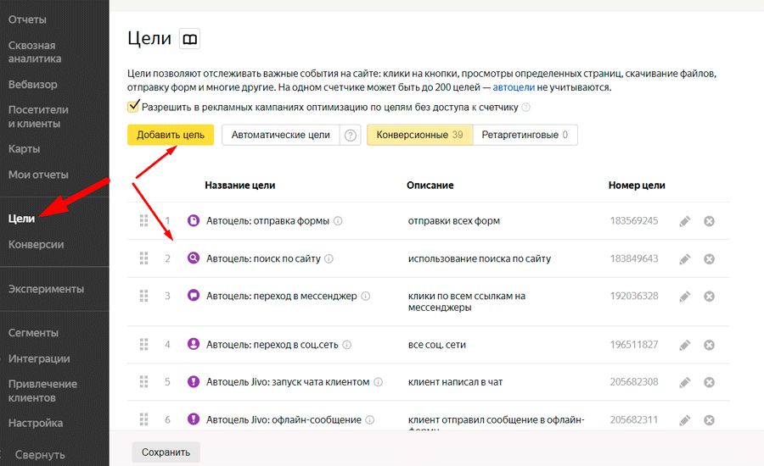The image size is (764, 466).
Task: Open Вебвизор in the sidebar
Action: coord(32,85)
